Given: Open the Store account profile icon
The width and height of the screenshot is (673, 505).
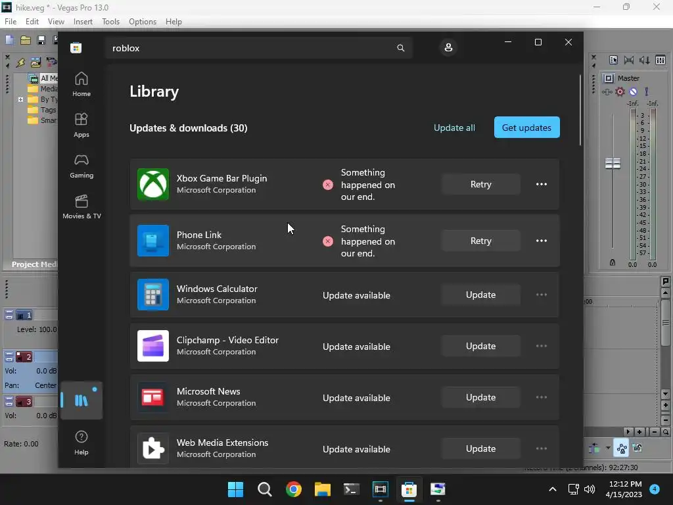Looking at the screenshot, I should click(448, 47).
